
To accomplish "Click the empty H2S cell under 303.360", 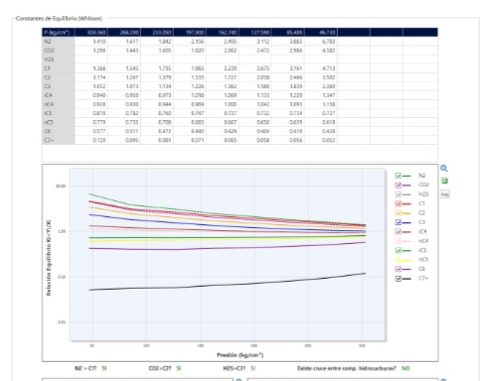I will click(91, 60).
